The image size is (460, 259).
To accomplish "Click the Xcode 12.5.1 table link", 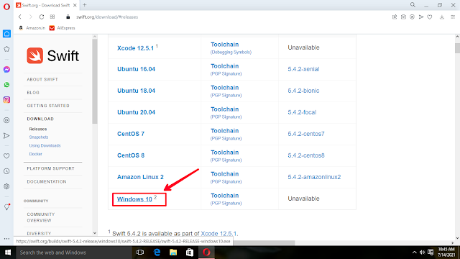I will (135, 48).
